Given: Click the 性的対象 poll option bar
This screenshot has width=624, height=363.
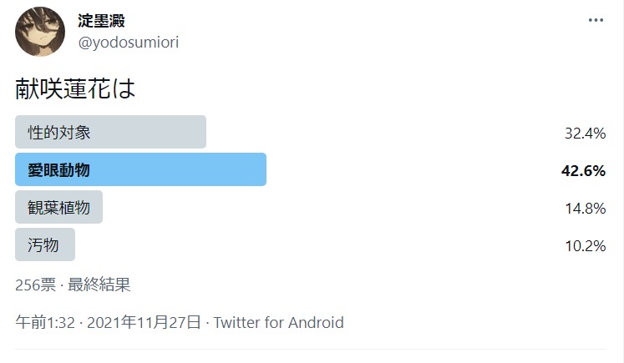Looking at the screenshot, I should (110, 132).
